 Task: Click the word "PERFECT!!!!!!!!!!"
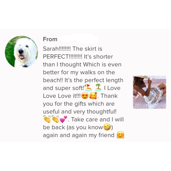63,57
